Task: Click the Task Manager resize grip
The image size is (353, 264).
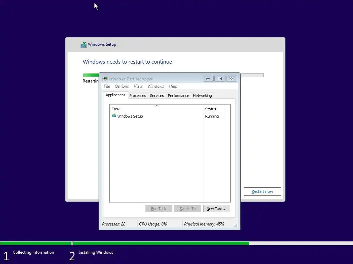Action: tap(236, 225)
